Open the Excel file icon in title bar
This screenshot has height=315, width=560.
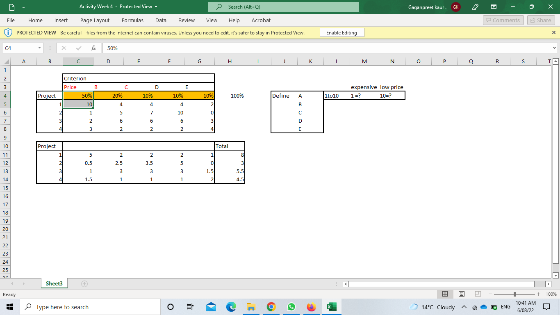point(11,7)
